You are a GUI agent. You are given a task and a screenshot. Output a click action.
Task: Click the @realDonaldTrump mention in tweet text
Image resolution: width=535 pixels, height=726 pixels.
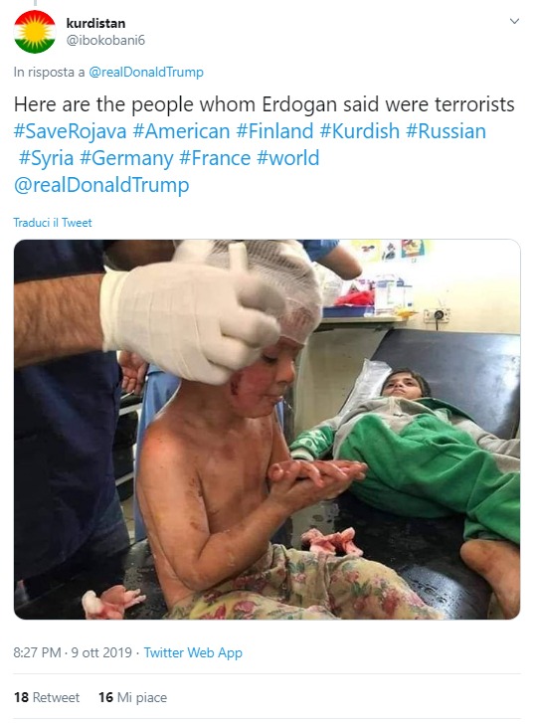click(x=101, y=185)
